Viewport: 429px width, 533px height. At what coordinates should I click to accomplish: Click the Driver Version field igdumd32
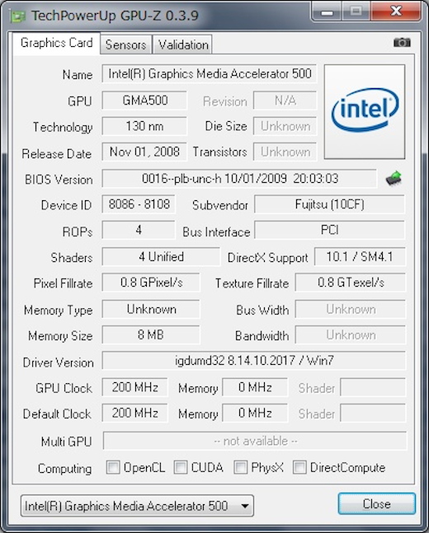click(x=254, y=361)
